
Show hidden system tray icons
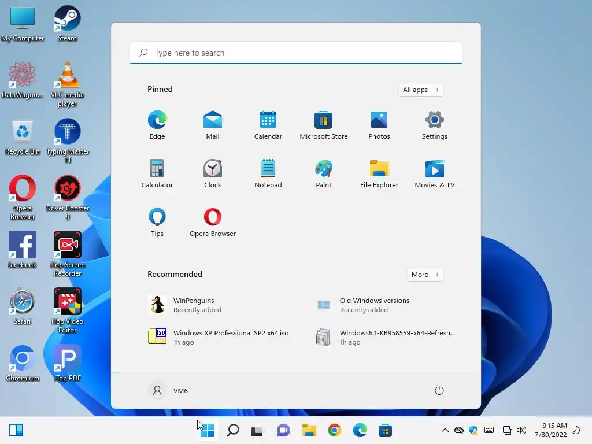point(445,430)
